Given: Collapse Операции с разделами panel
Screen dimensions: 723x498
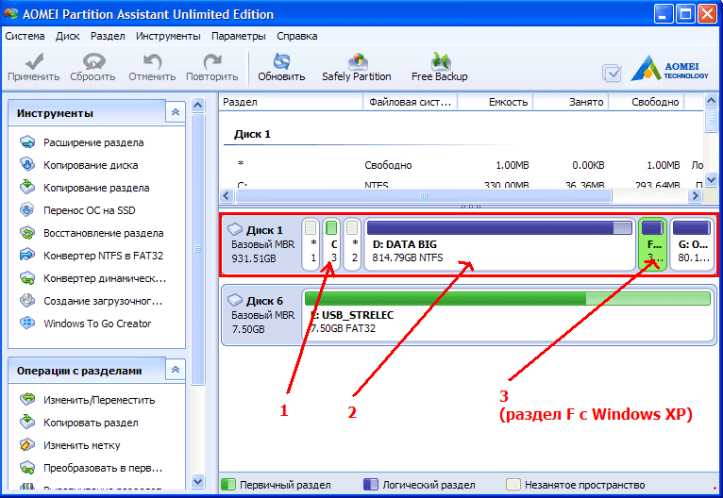Looking at the screenshot, I should [176, 370].
